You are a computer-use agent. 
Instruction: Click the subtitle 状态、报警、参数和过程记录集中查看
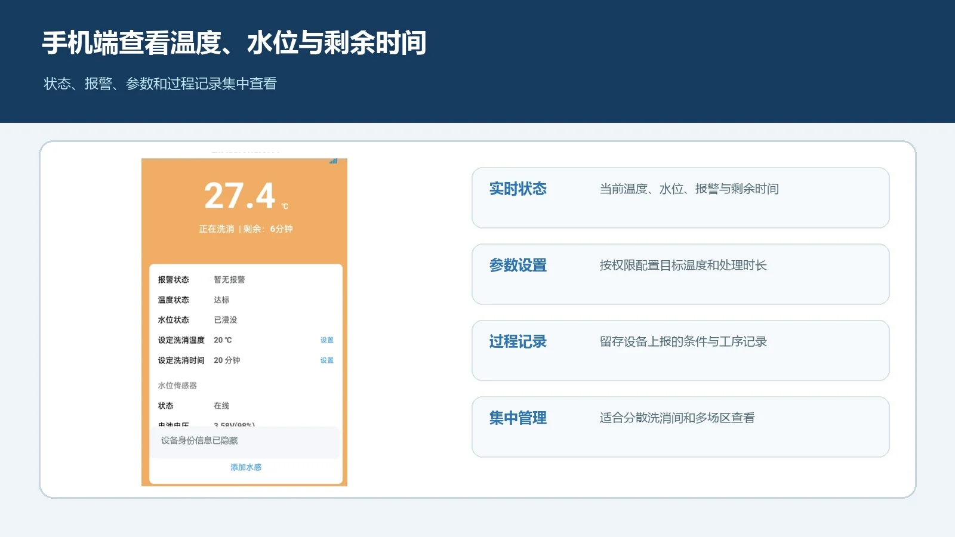[x=160, y=84]
